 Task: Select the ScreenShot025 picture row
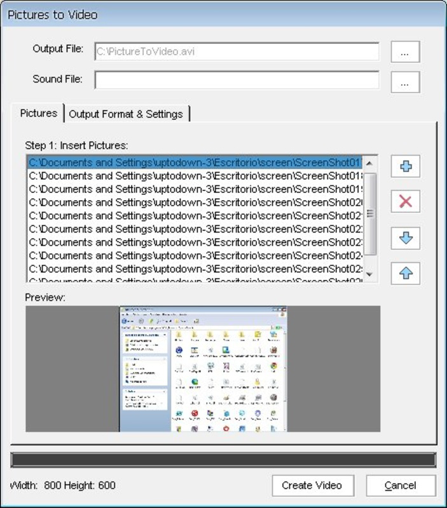195,269
